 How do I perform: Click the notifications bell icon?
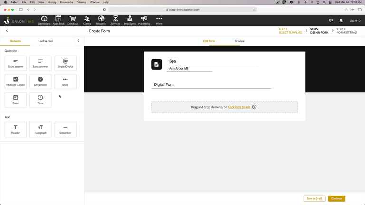click(341, 20)
